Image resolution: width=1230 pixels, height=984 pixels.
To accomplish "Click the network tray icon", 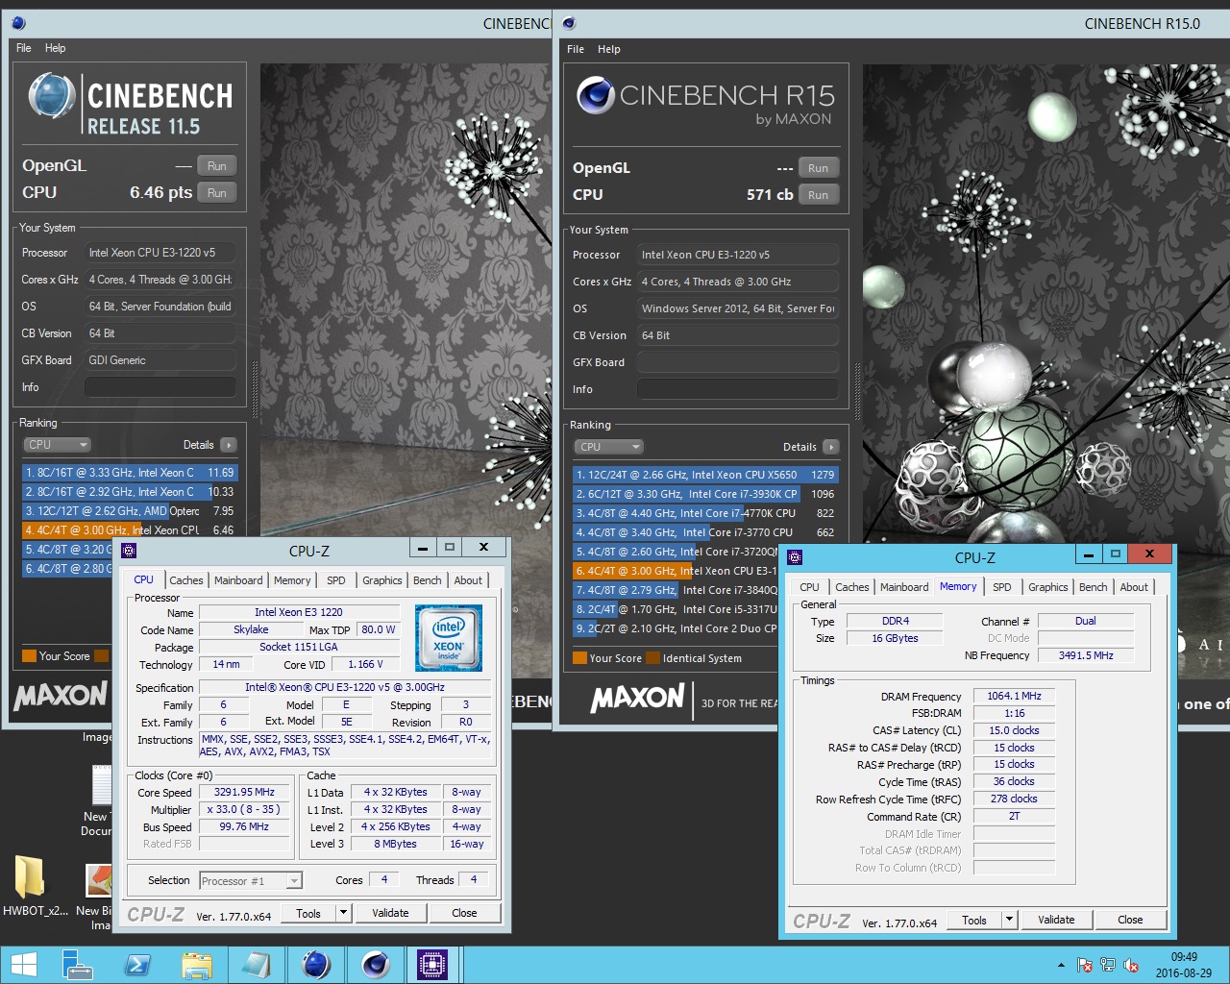I will click(x=1108, y=966).
